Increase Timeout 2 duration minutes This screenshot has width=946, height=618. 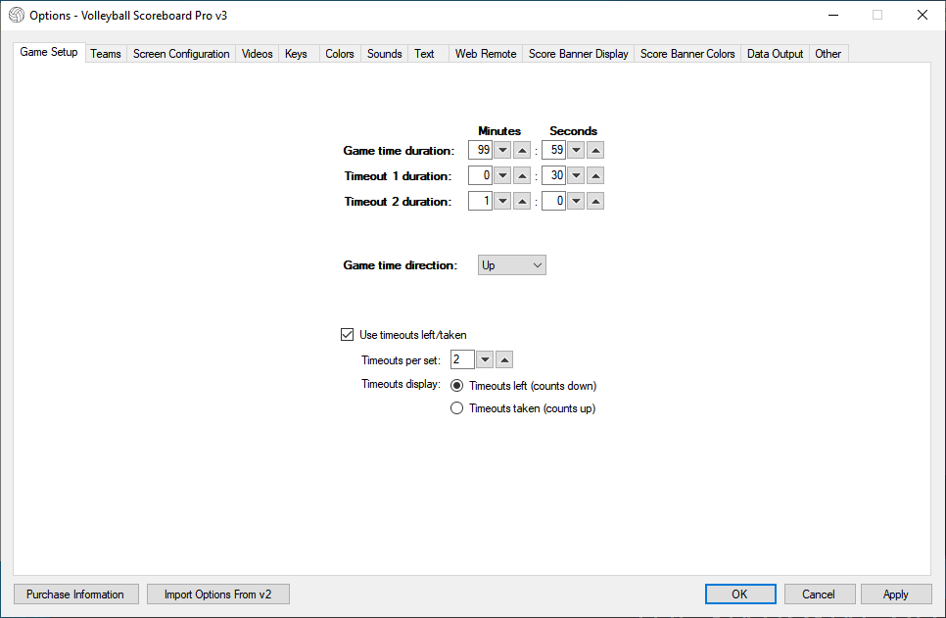tap(522, 201)
